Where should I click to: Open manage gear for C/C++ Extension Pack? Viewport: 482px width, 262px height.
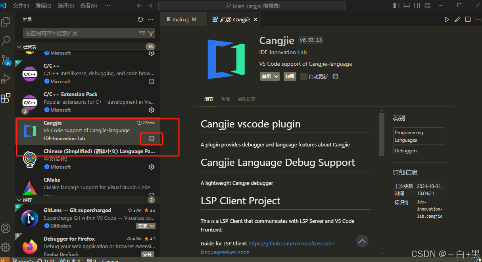tap(152, 110)
